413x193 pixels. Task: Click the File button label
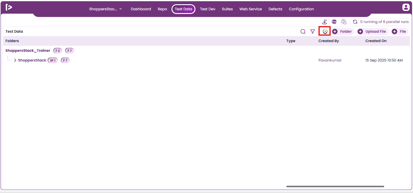coord(403,32)
